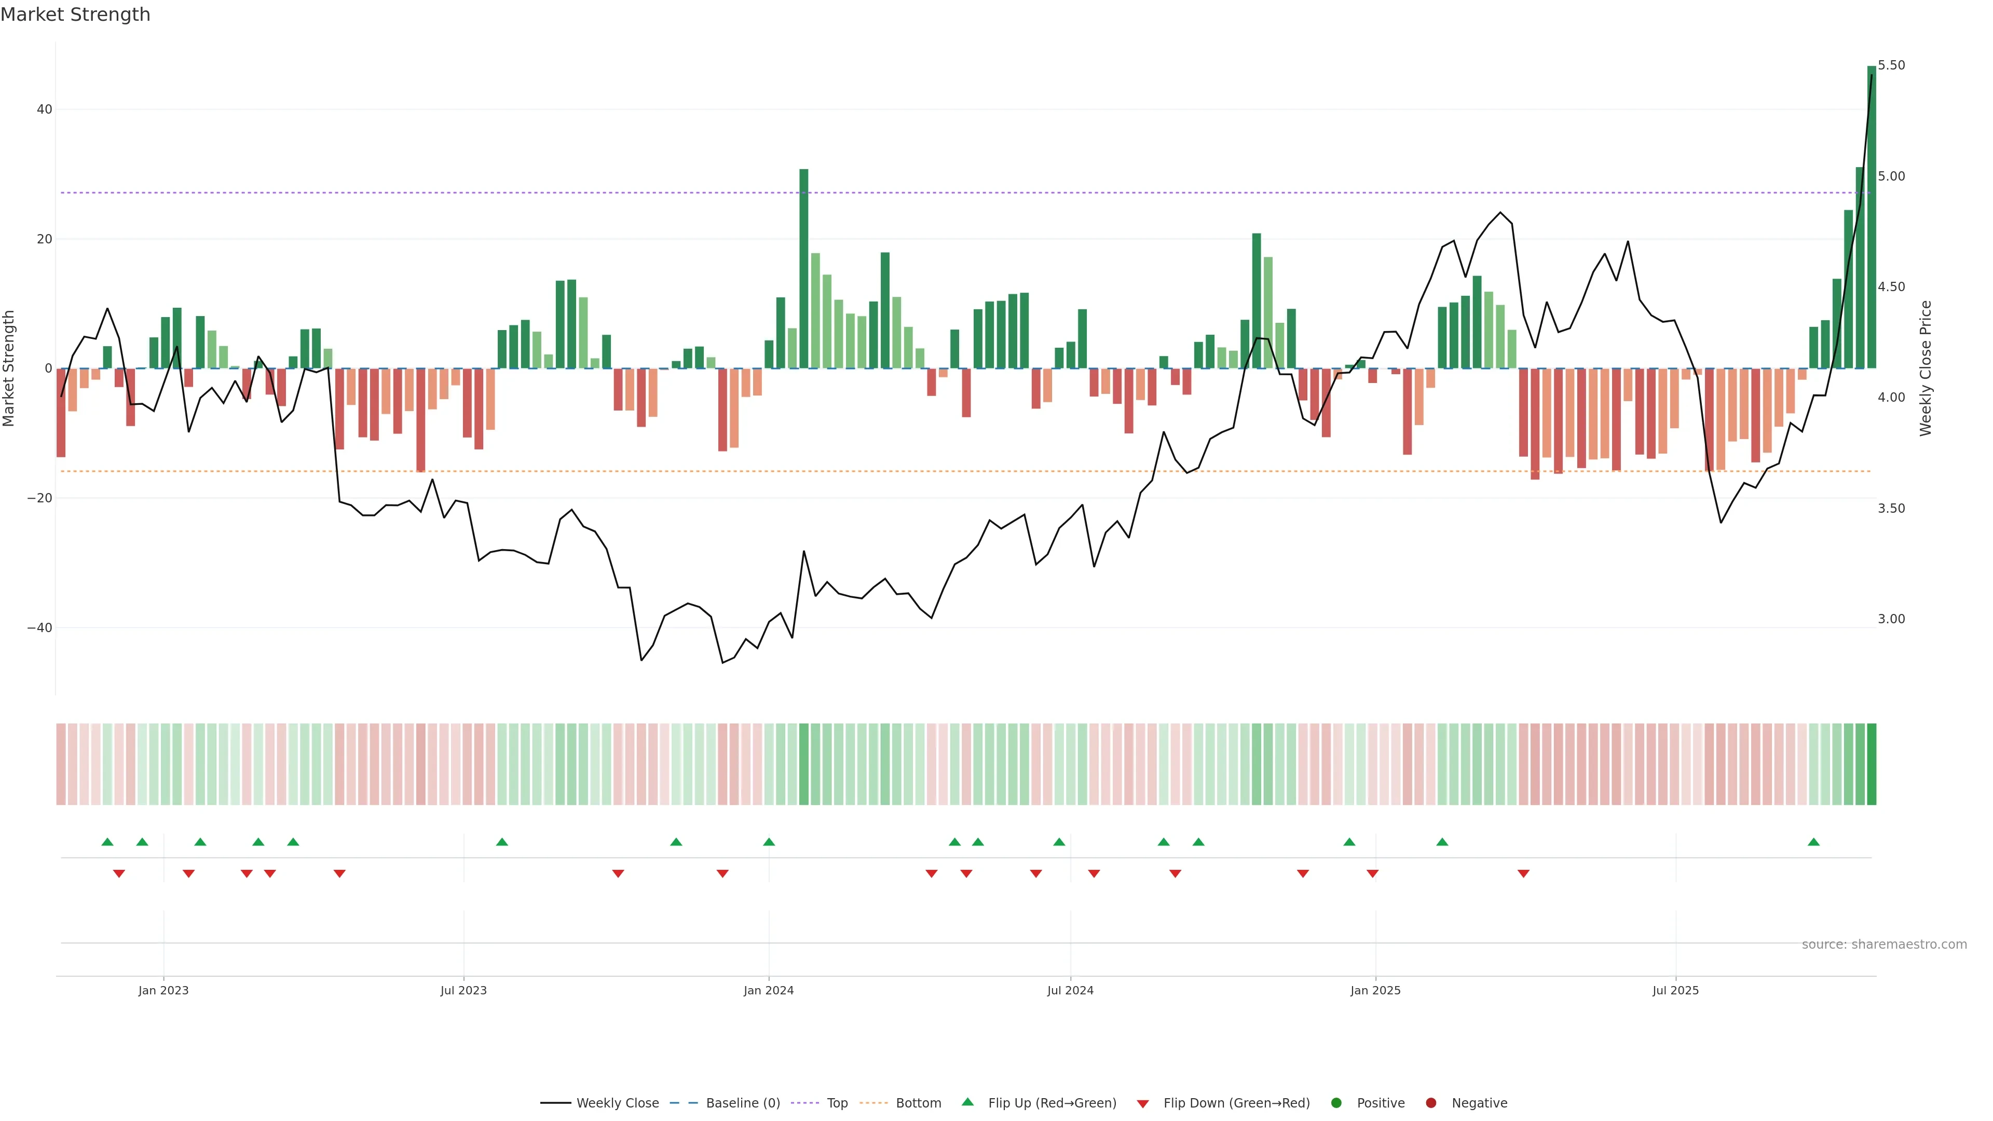Click the red Negative legend dot
Screen dimensions: 1993x1121
[x=1430, y=1102]
